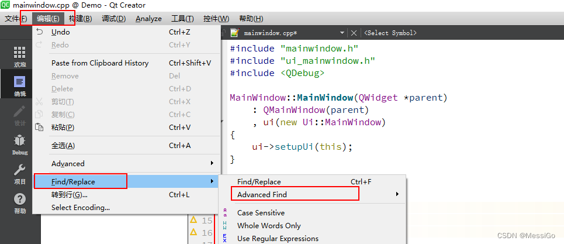564x244 pixels.
Task: Open the 欢迎 (Welcome) mode in sidebar
Action: coord(19,56)
